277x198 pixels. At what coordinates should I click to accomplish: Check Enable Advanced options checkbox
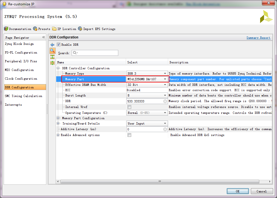(x=129, y=135)
